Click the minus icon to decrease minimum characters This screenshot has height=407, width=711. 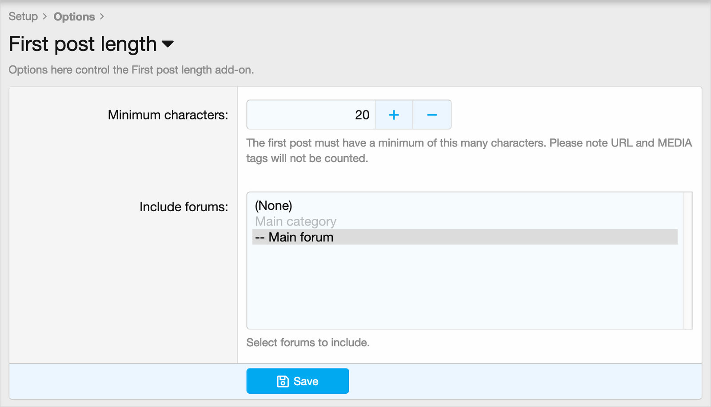432,115
